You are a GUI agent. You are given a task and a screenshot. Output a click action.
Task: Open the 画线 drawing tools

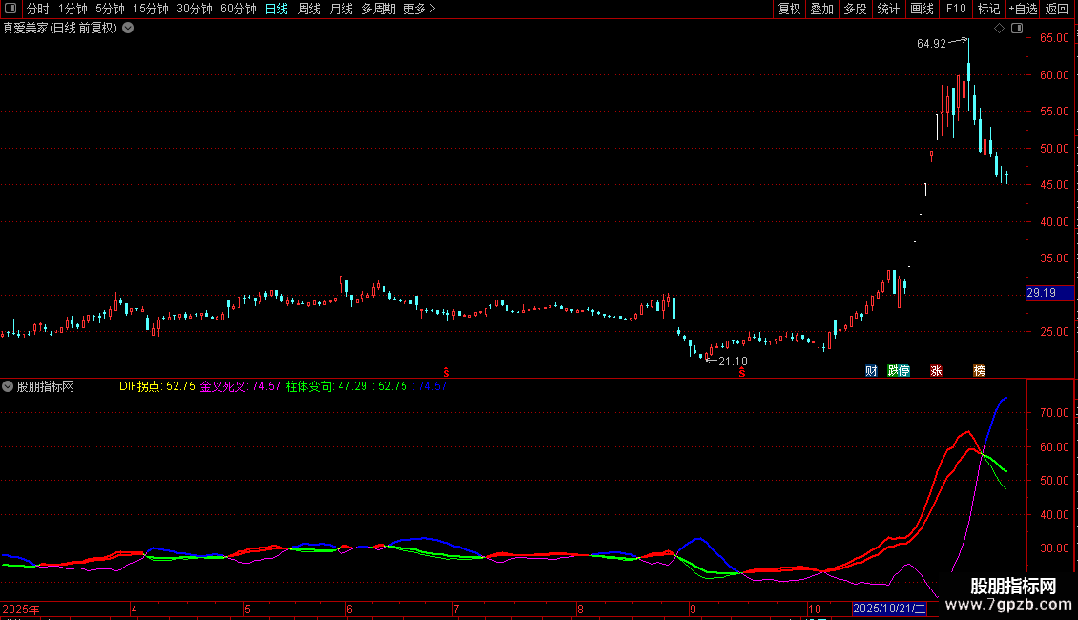click(922, 9)
